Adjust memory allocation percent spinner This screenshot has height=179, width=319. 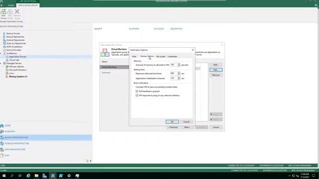(179, 65)
